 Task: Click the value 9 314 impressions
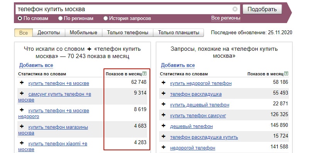140,93
